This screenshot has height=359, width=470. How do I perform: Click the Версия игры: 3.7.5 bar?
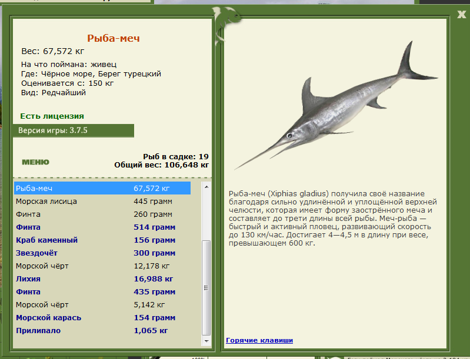point(74,130)
